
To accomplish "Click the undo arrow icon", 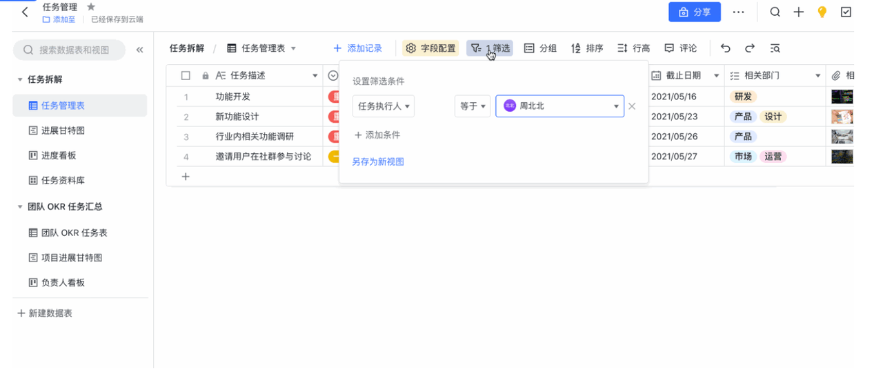I will point(726,48).
